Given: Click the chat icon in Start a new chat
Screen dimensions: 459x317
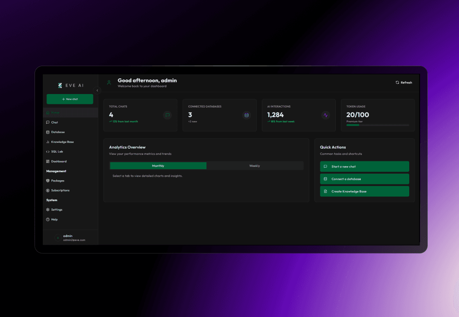Looking at the screenshot, I should coord(325,167).
